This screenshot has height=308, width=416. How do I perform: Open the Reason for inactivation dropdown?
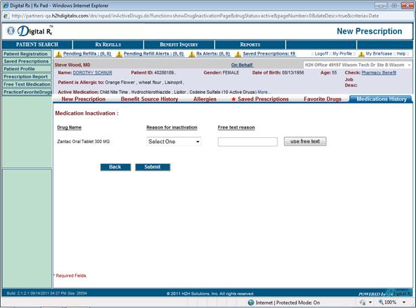point(174,141)
